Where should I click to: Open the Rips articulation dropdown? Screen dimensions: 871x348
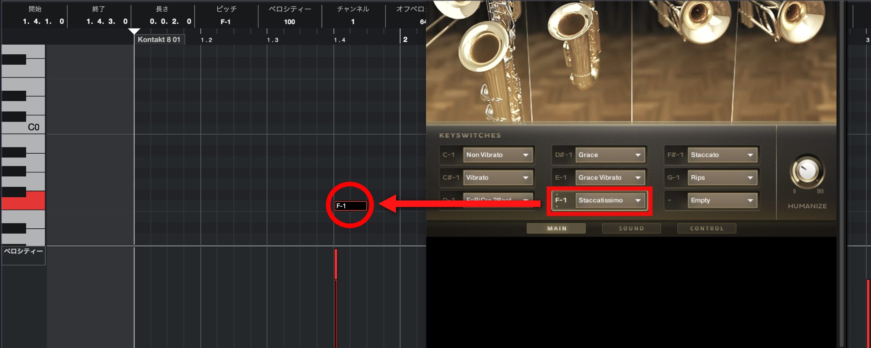point(723,178)
